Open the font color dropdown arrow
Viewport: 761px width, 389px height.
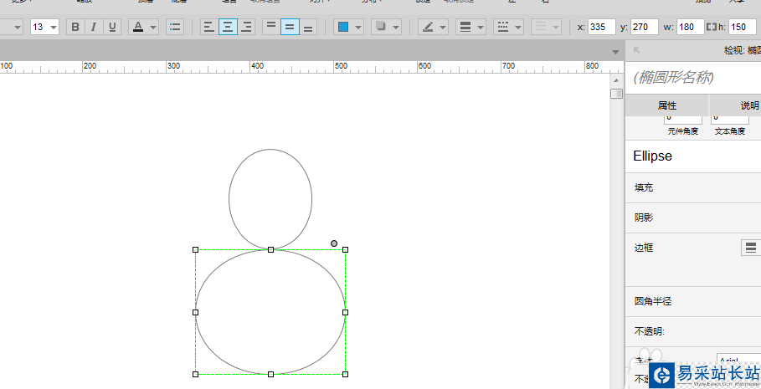(153, 27)
